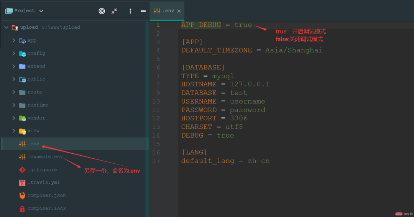The height and width of the screenshot is (217, 414).
Task: Open the Project panel options menu
Action: (x=130, y=11)
